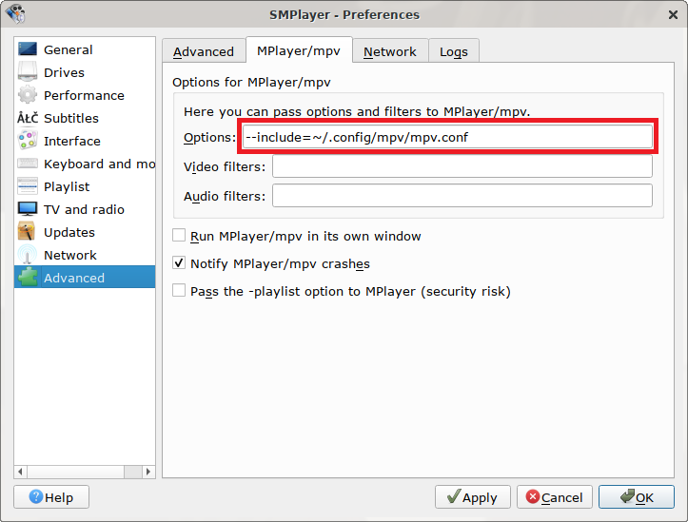Confirm with the OK button
The height and width of the screenshot is (522, 688).
637,497
